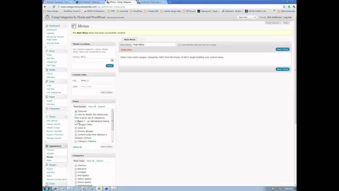Check the Oranges category checkbox

click(76, 172)
